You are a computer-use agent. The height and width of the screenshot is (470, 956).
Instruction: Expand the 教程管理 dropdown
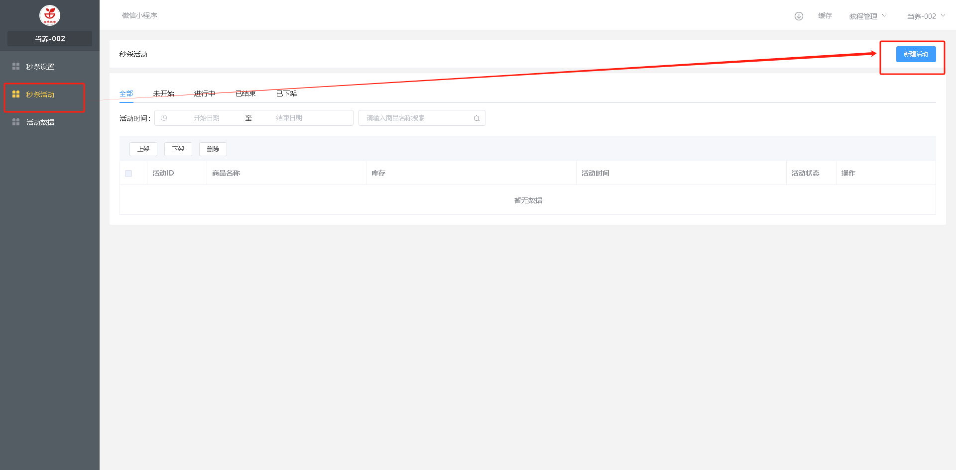point(867,16)
